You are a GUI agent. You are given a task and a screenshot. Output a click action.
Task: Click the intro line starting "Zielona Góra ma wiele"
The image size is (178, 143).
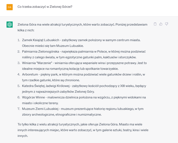coord(82,24)
